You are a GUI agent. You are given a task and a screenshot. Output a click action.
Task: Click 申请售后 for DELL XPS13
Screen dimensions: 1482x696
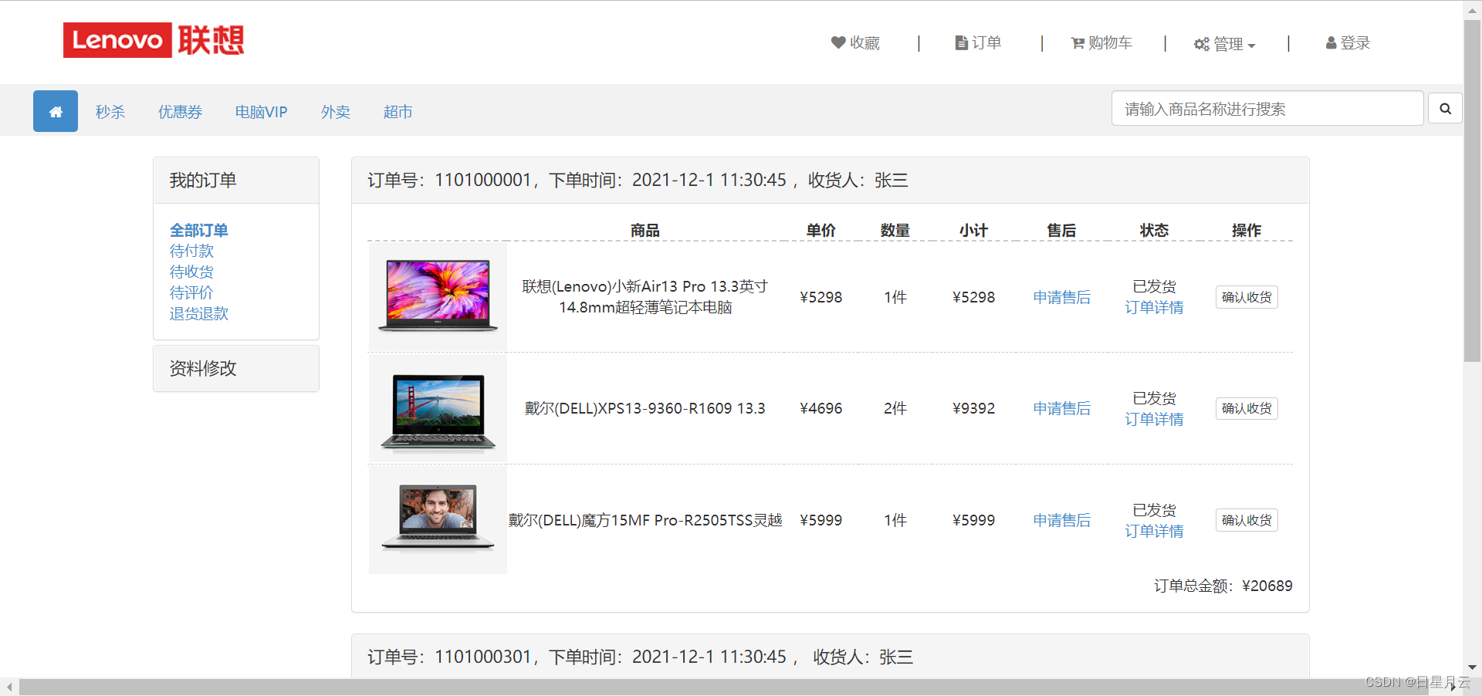coord(1061,408)
